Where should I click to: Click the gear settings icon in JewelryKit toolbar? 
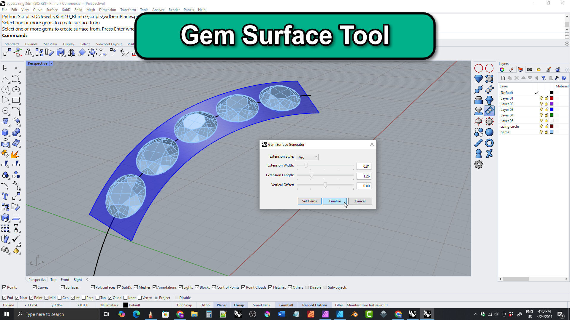[x=478, y=164]
